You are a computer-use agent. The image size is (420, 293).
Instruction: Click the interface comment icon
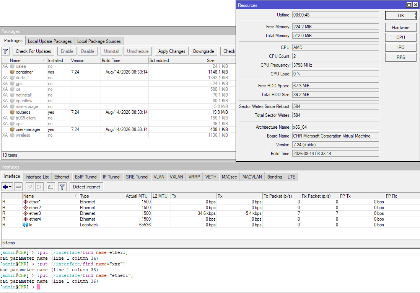(x=50, y=187)
